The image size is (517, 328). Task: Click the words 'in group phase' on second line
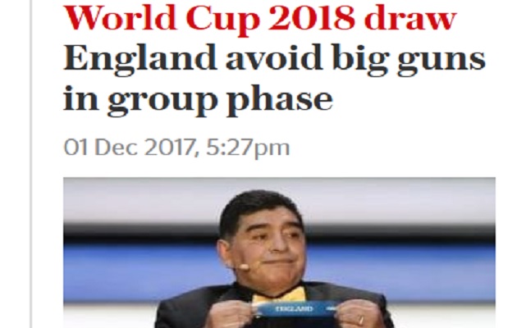(198, 100)
